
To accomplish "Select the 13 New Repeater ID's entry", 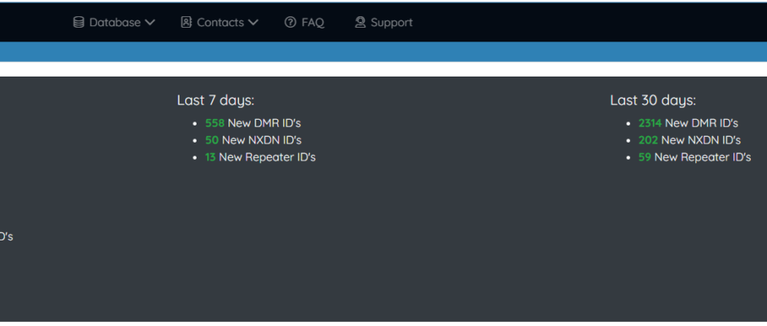I will click(x=260, y=157).
